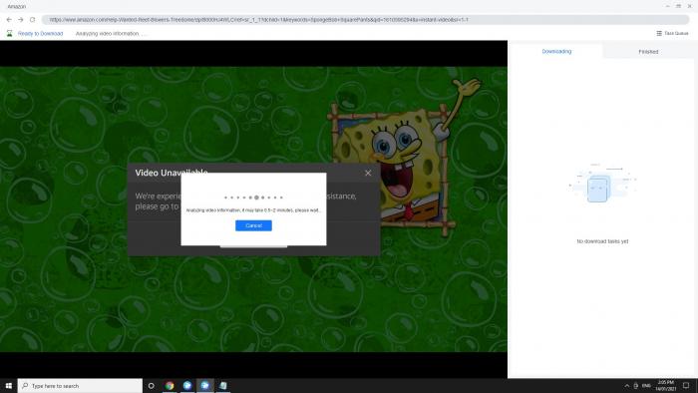The image size is (698, 393).
Task: Click the Windows taskbar search box
Action: (80, 385)
